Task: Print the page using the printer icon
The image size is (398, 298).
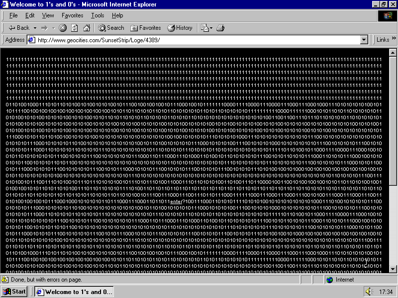Action: point(220,28)
